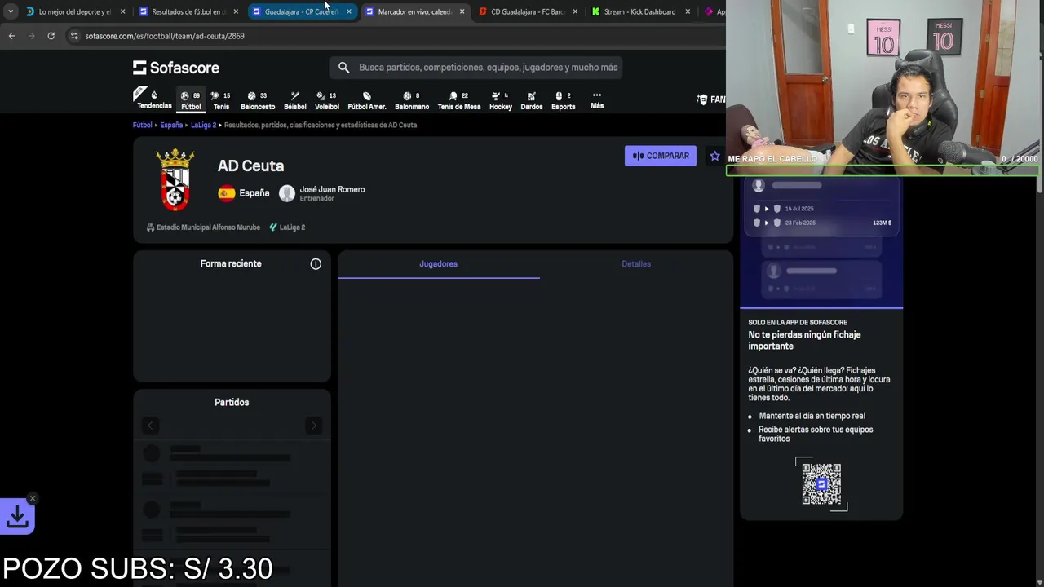The height and width of the screenshot is (587, 1044).
Task: Open LaLiga 2 league link under team
Action: [x=287, y=227]
